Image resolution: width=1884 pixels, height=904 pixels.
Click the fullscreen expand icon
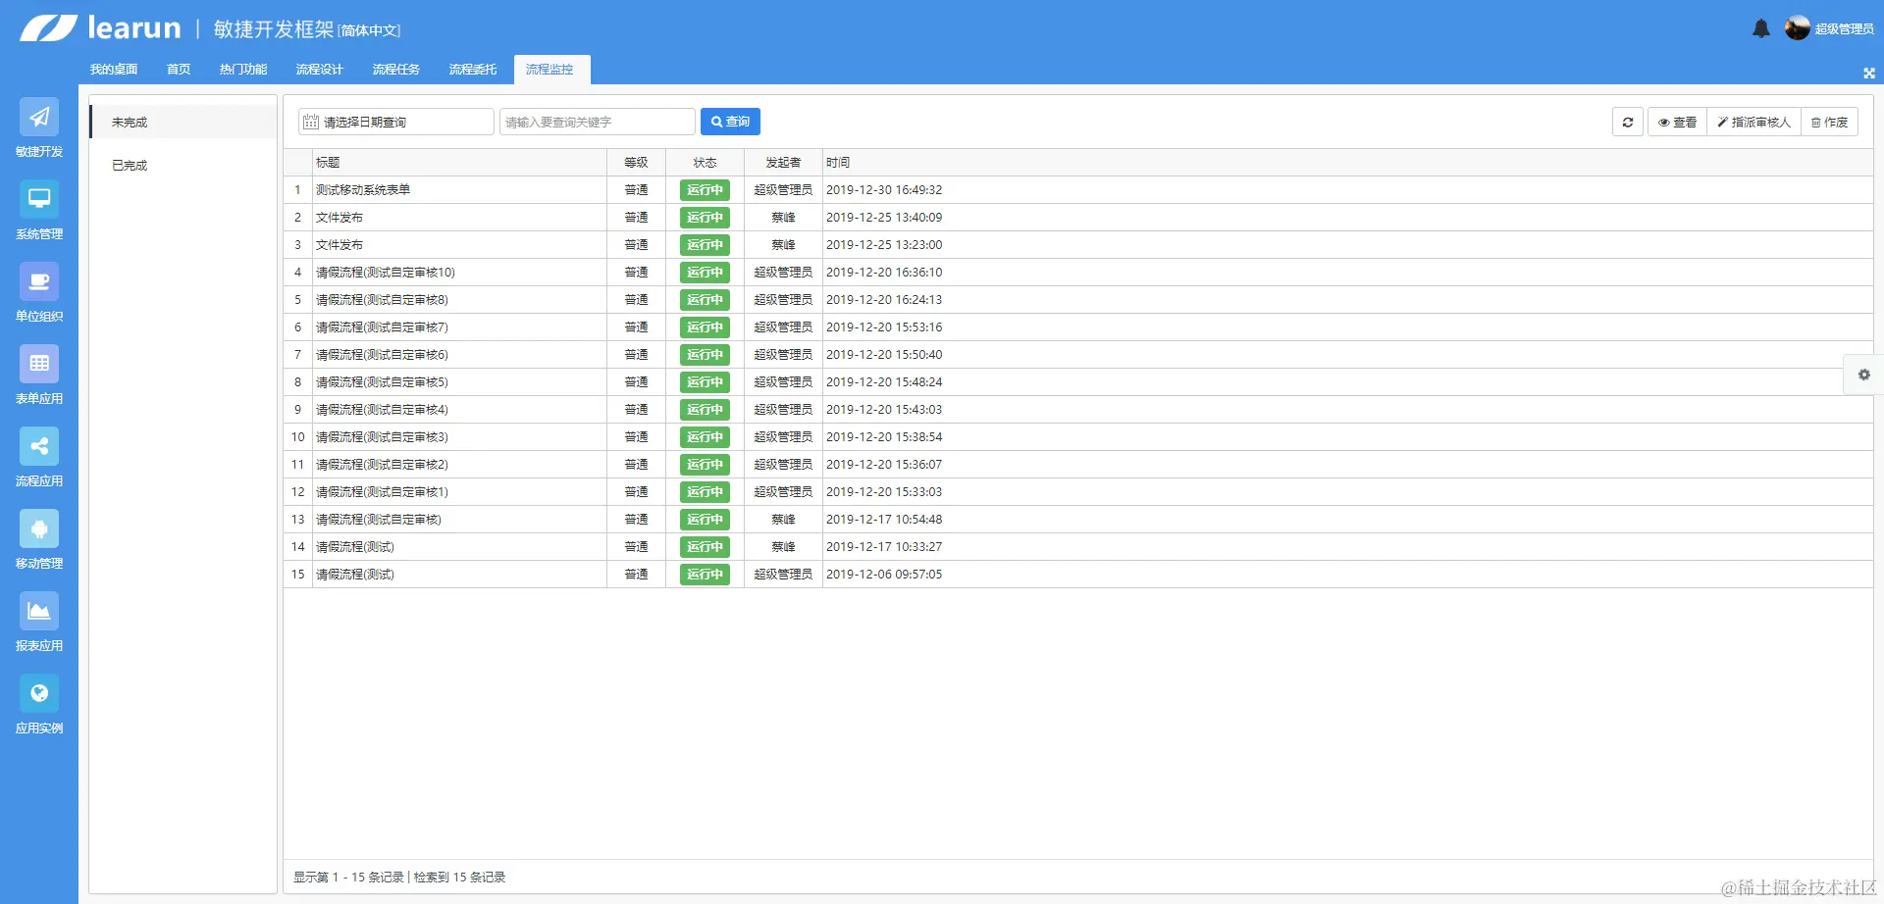point(1868,73)
